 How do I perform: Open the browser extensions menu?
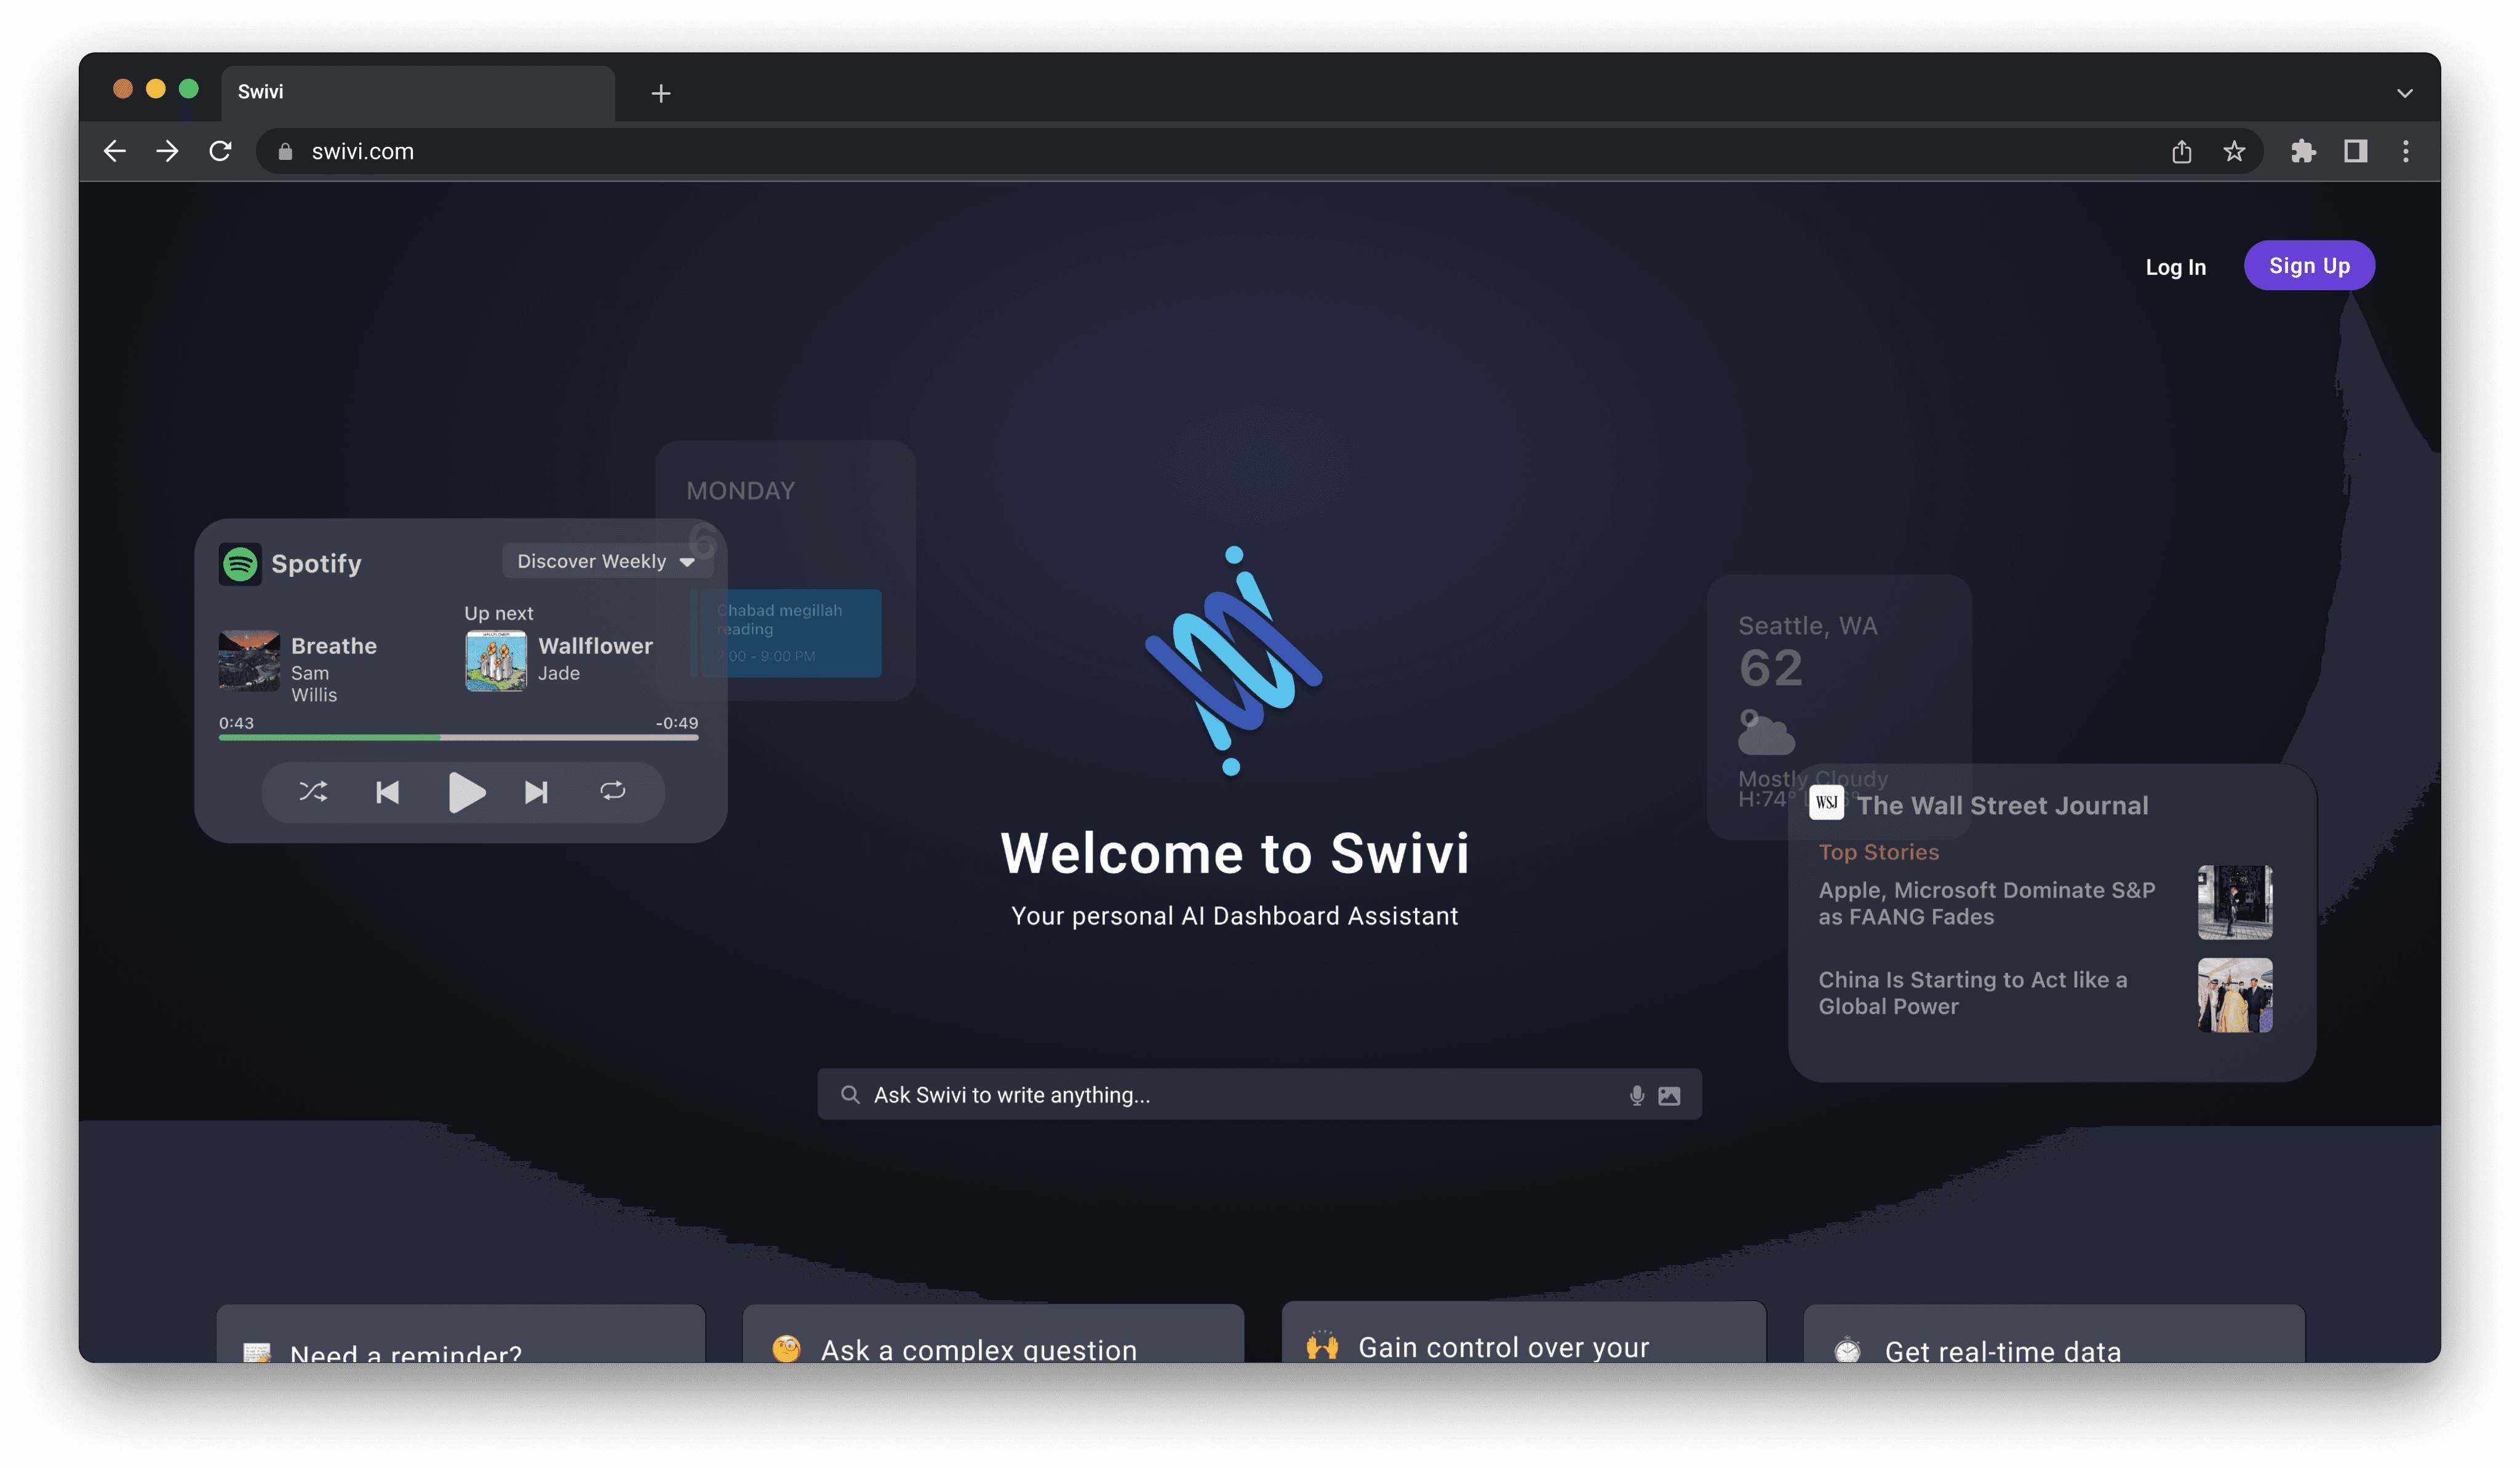tap(2303, 151)
